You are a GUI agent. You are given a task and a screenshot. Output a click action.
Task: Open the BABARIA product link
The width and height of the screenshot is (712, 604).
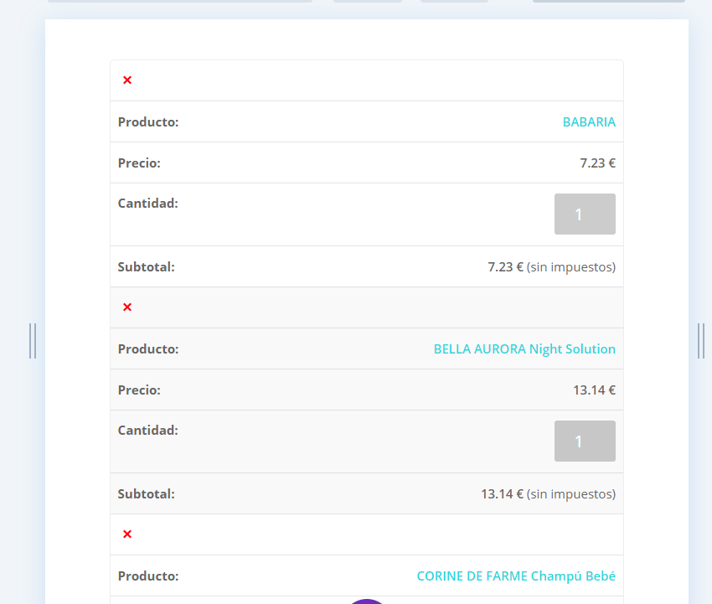pyautogui.click(x=589, y=121)
